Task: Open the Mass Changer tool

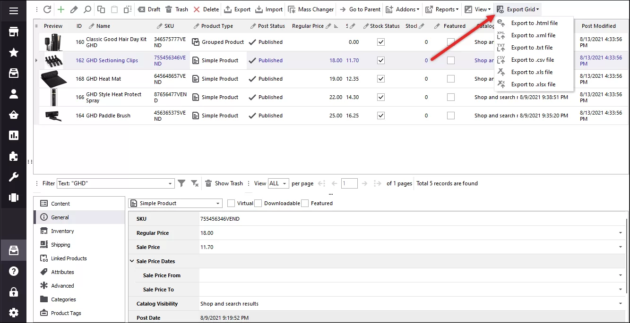Action: click(311, 9)
